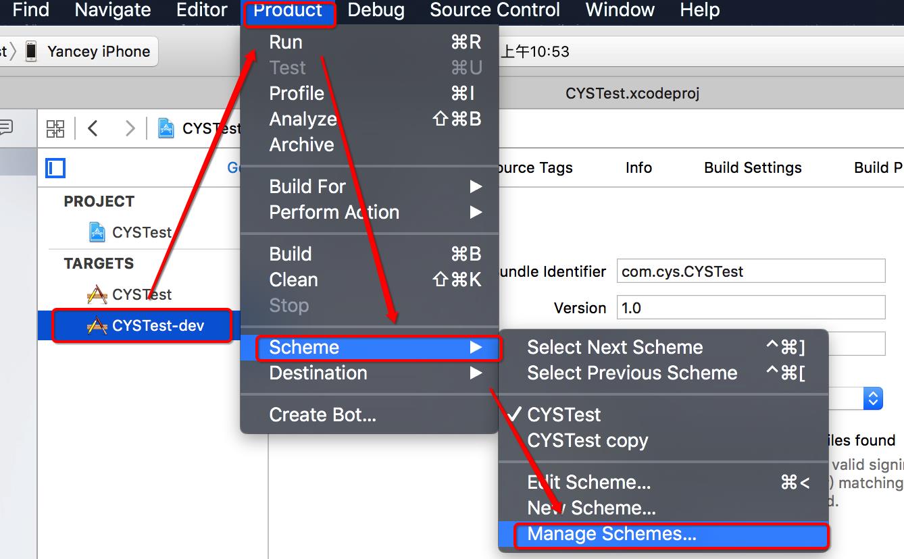The height and width of the screenshot is (559, 904).
Task: Open the Editor menu
Action: (x=201, y=10)
